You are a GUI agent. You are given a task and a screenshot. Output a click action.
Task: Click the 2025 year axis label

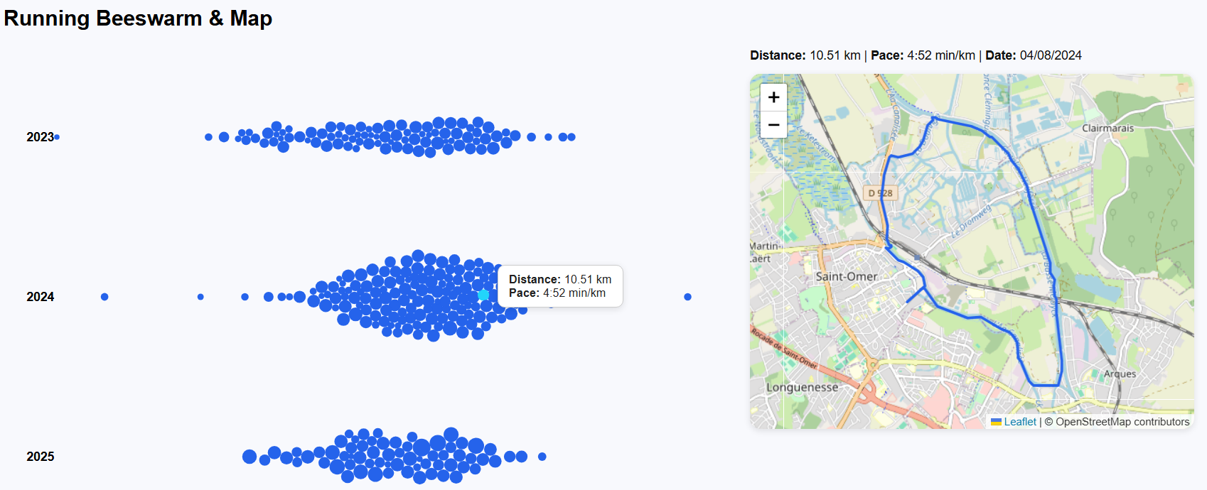(x=41, y=457)
